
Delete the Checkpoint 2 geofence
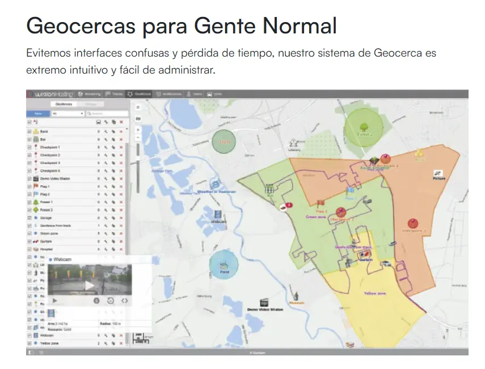[121, 155]
